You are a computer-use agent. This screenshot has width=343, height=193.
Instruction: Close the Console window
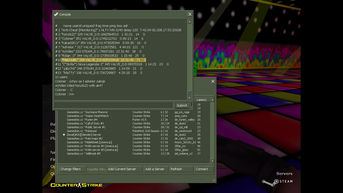pos(190,14)
